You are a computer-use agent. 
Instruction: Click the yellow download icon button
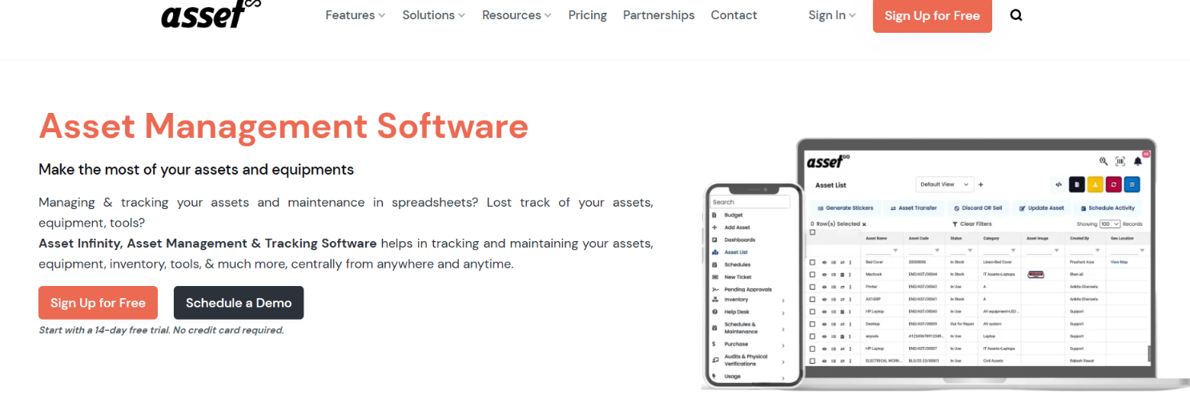(x=1096, y=184)
